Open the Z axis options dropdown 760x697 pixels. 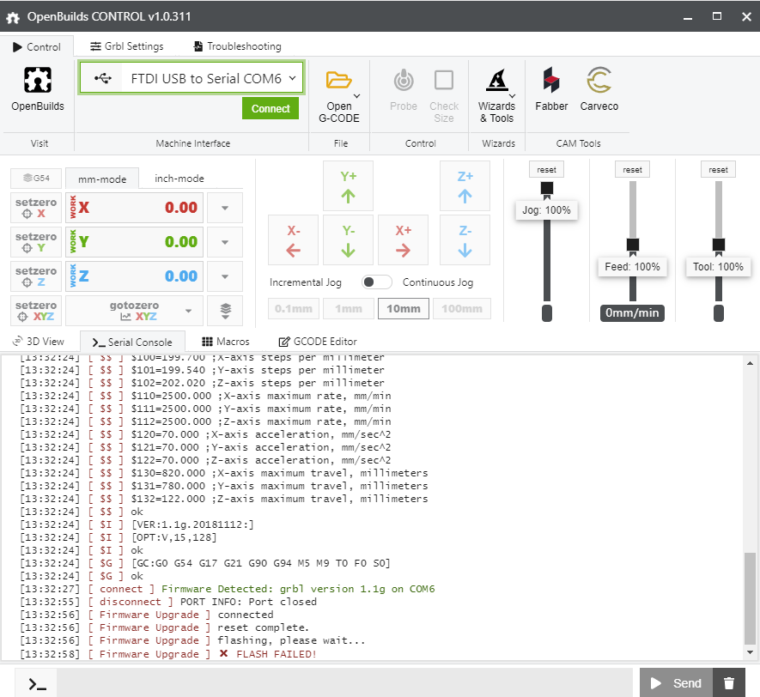pos(225,276)
